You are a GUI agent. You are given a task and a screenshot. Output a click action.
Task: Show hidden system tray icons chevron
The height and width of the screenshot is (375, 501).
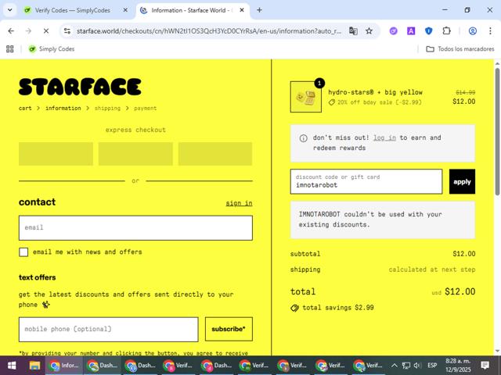click(x=395, y=366)
